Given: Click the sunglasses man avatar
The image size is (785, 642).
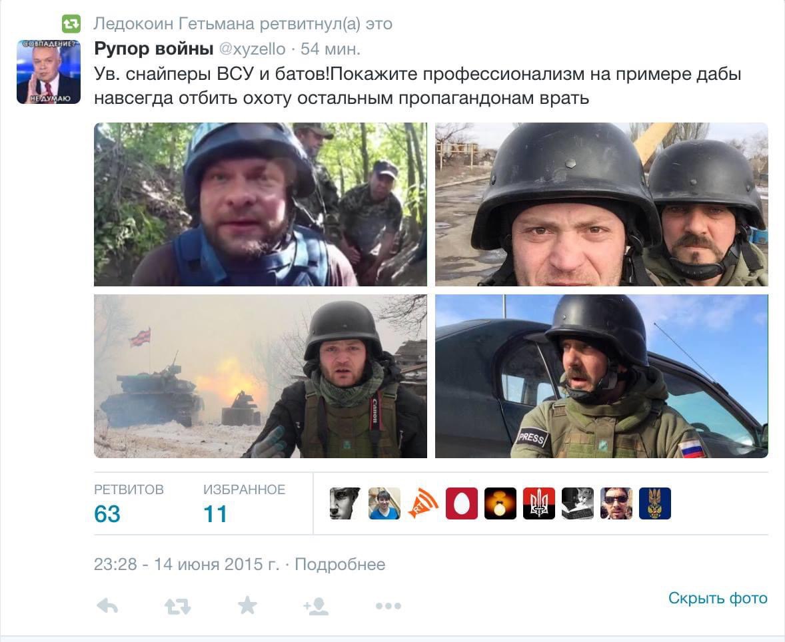Looking at the screenshot, I should point(616,503).
